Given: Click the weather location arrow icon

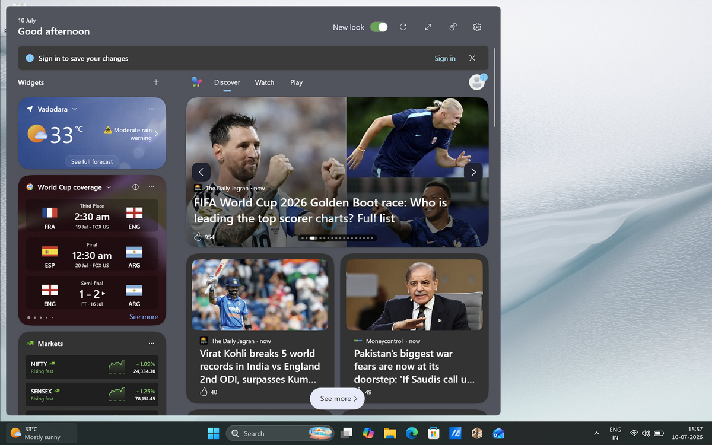Looking at the screenshot, I should (x=30, y=109).
